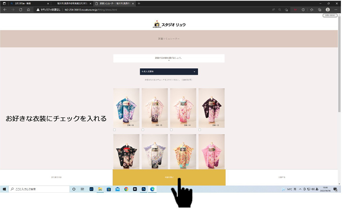The image size is (343, 210).
Task: Open the Settings and more ellipsis menu
Action: 336,10
